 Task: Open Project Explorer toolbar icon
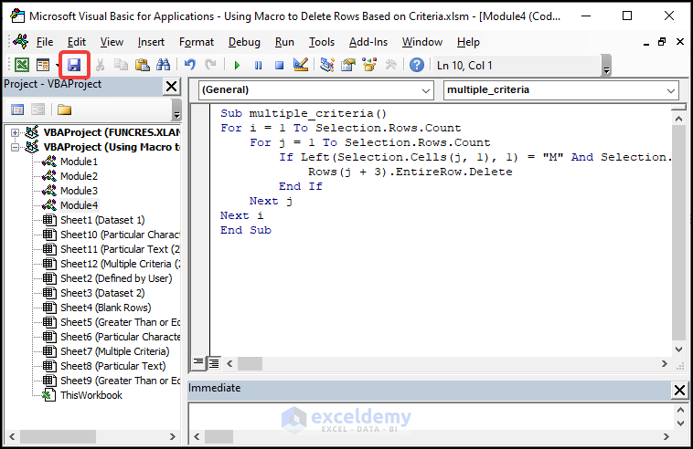click(x=327, y=66)
